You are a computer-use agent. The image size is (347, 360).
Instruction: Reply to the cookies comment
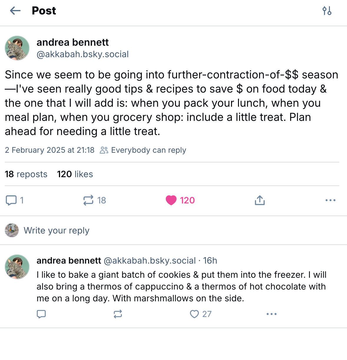(x=41, y=314)
